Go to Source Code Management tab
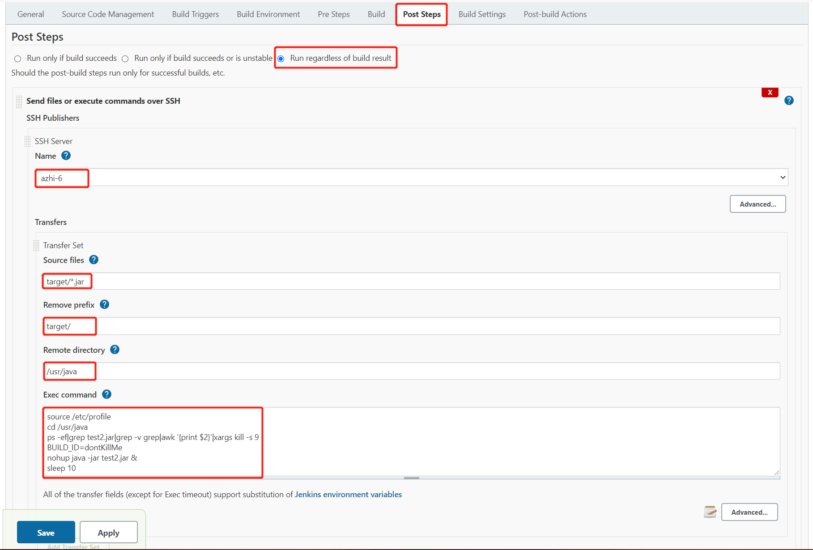The image size is (813, 550). click(108, 14)
